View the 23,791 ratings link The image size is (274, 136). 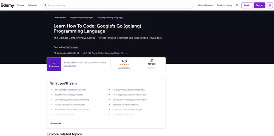coord(124,68)
